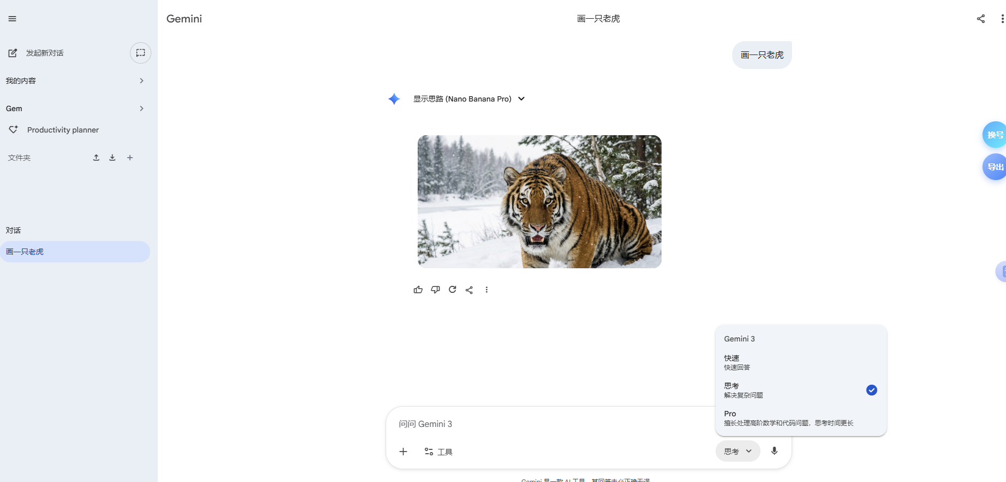Click the thumbs down icon
1006x482 pixels.
pyautogui.click(x=435, y=290)
